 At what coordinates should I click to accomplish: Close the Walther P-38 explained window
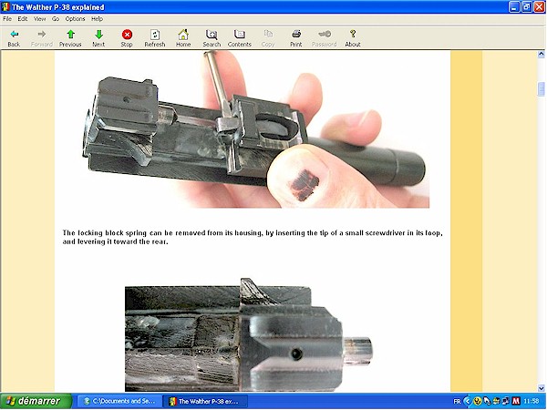click(x=540, y=7)
